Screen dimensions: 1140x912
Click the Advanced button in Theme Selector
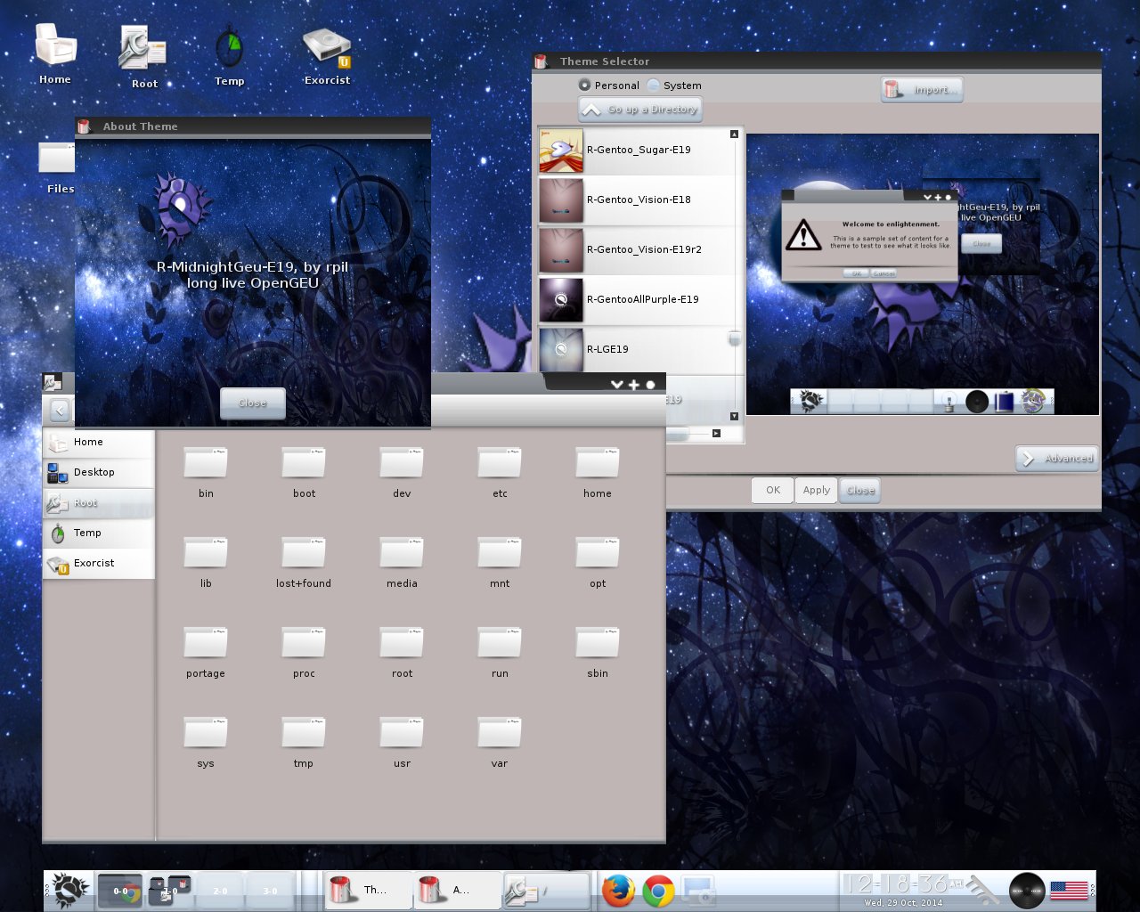click(x=1056, y=458)
